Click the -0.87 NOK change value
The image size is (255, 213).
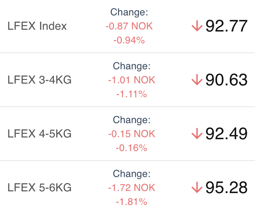tap(129, 26)
